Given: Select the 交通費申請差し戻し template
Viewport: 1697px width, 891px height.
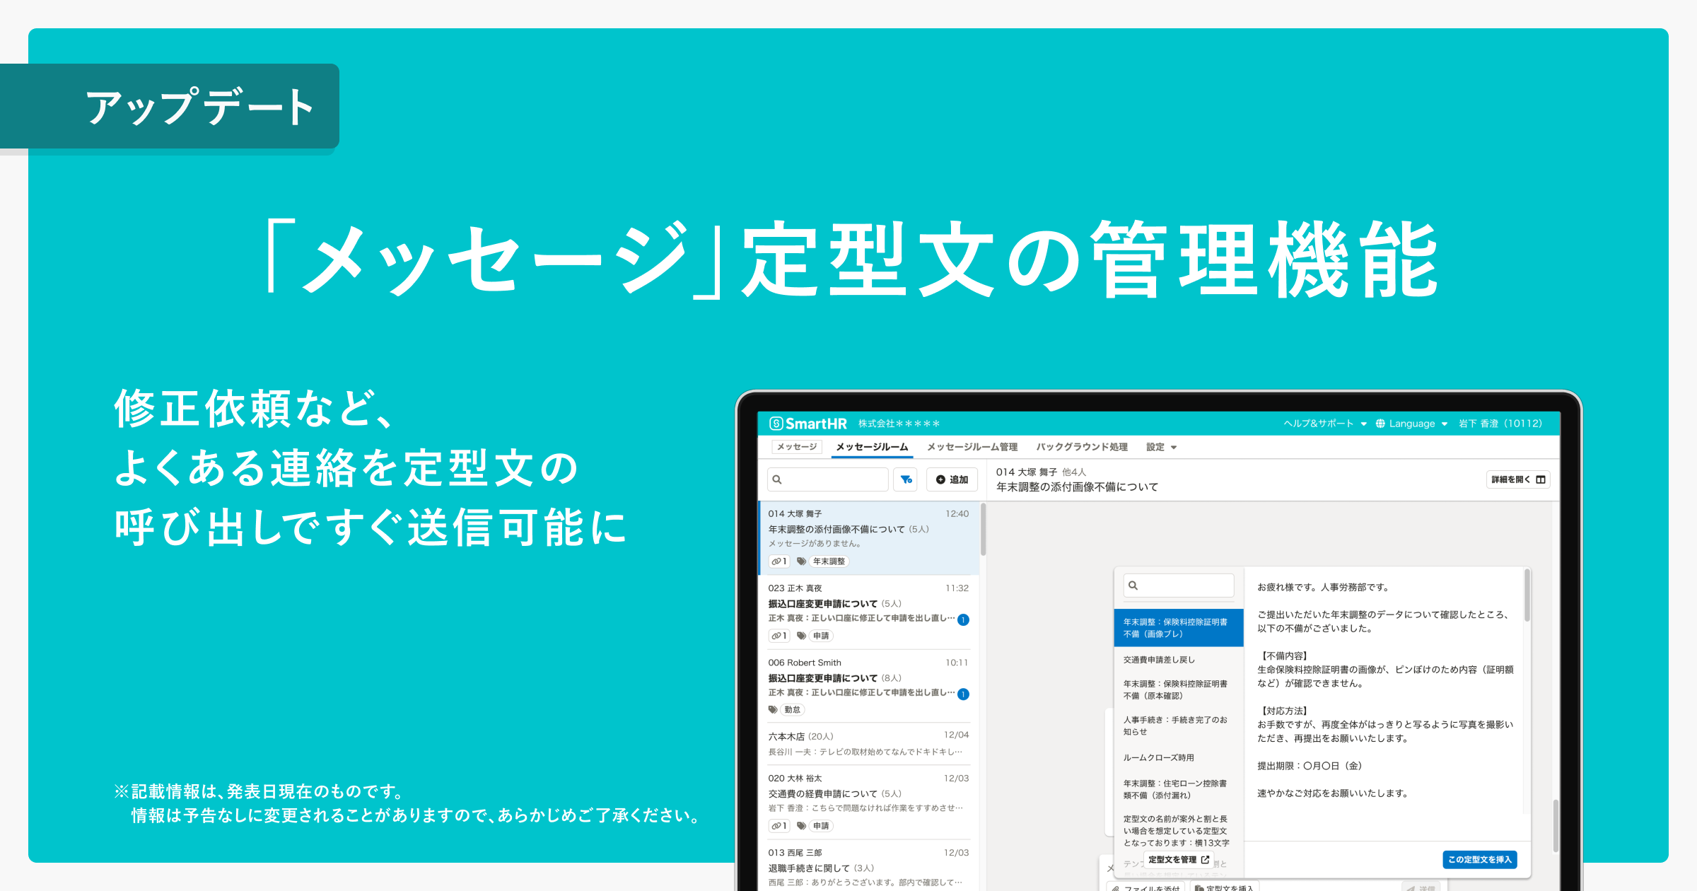Looking at the screenshot, I should 1179,660.
